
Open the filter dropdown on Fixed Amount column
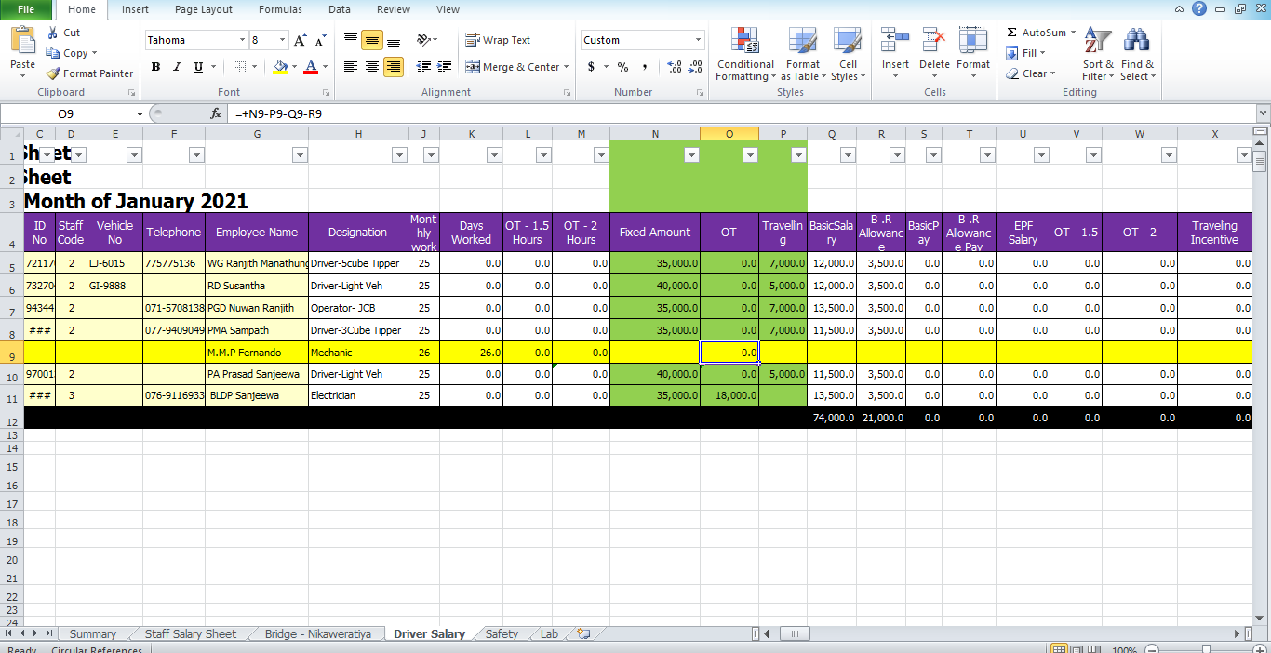690,154
